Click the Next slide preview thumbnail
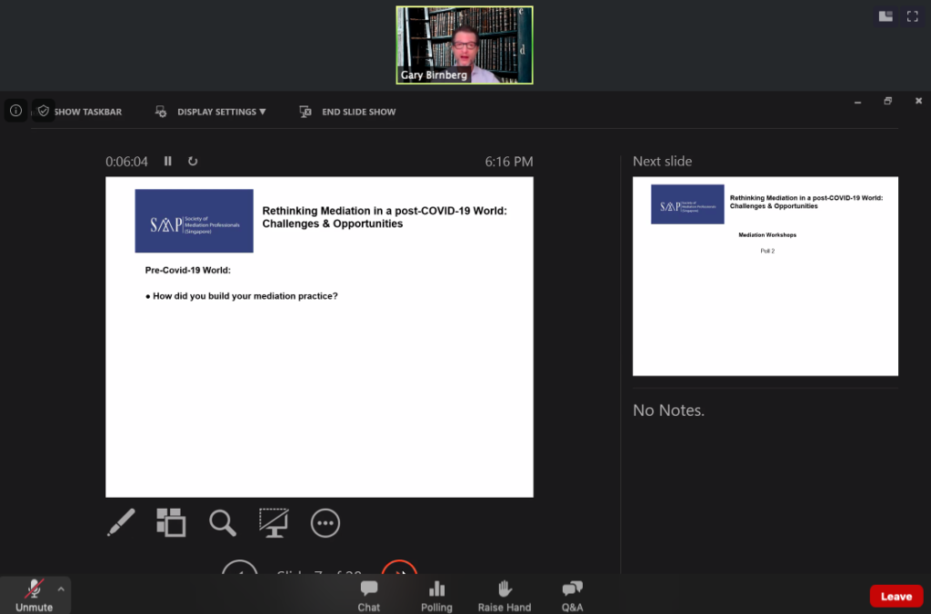 (x=766, y=276)
